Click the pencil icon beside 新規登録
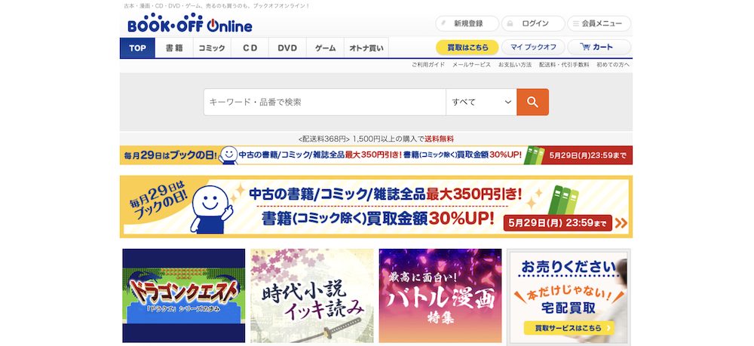Image resolution: width=754 pixels, height=346 pixels. (443, 23)
